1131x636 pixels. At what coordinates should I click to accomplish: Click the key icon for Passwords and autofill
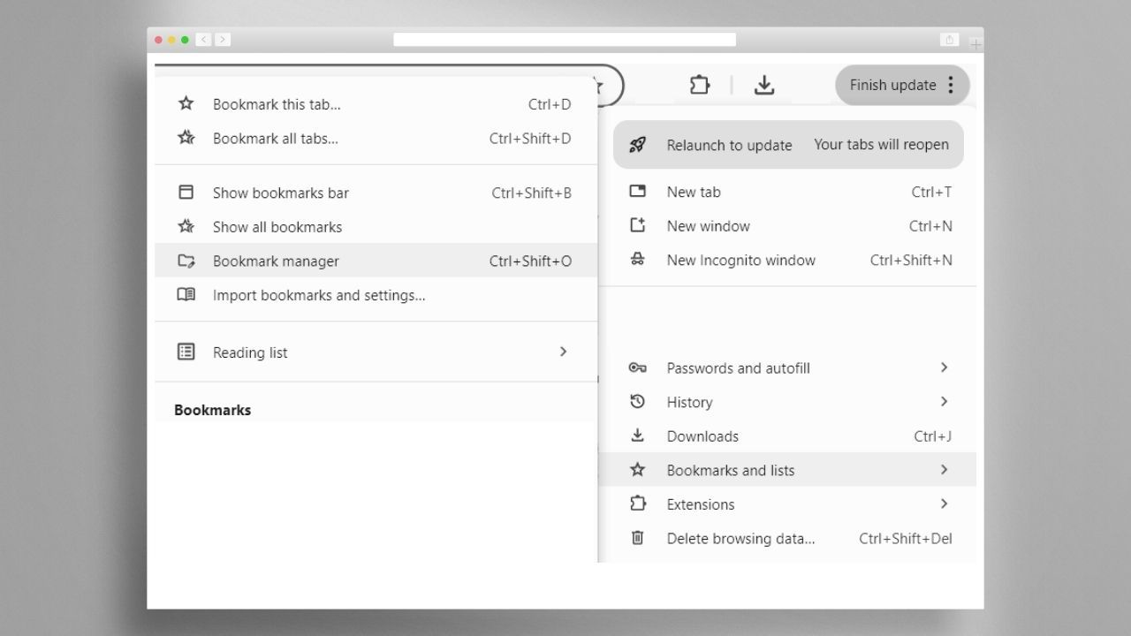pos(637,367)
